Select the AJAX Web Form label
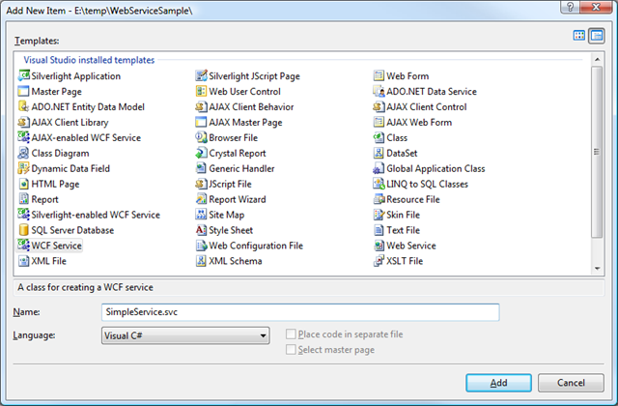This screenshot has width=618, height=406. [419, 123]
